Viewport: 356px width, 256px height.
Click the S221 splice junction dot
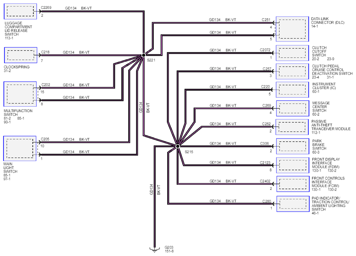tap(143, 55)
